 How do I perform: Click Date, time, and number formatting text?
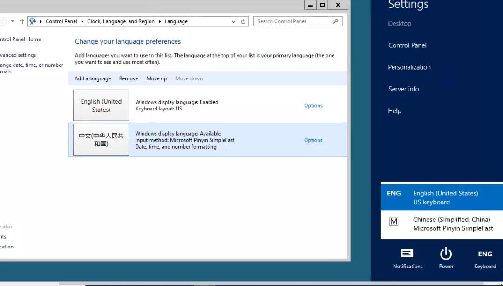(176, 147)
